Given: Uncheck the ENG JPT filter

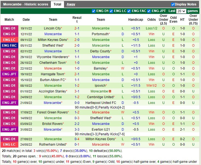Looking at the screenshot, I should pos(149,11).
